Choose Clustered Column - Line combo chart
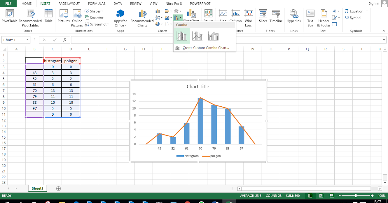Viewport: 388px width, 203px height. 182,36
